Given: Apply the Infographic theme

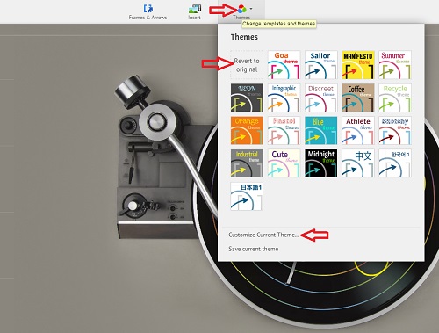Looking at the screenshot, I should pos(284,98).
